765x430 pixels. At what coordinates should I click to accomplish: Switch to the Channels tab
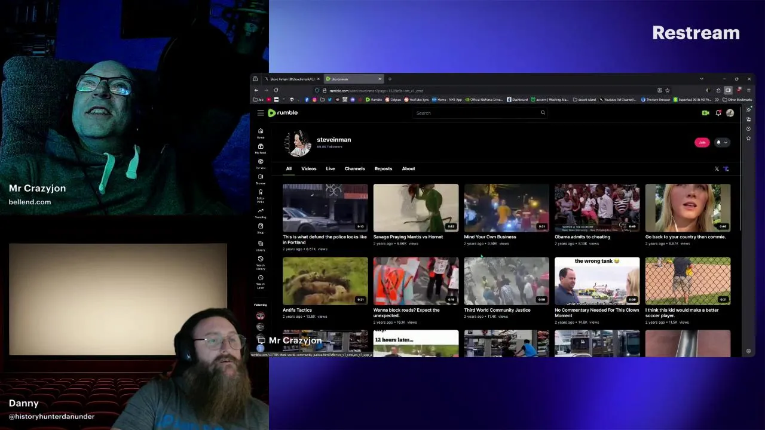coord(354,169)
